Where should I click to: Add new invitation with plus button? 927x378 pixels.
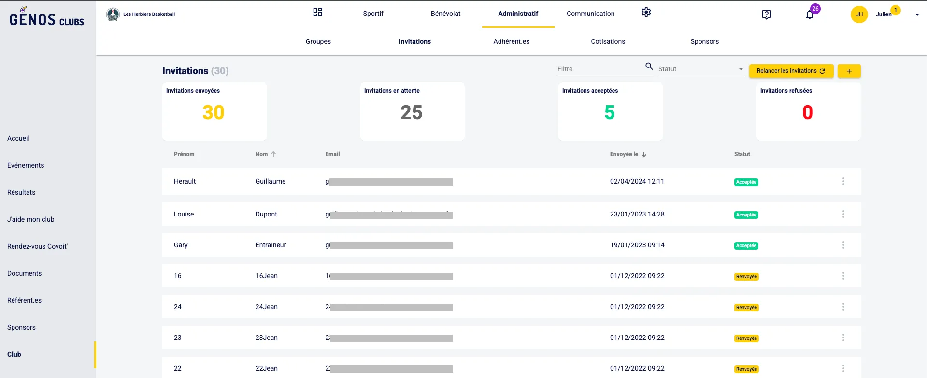(849, 71)
